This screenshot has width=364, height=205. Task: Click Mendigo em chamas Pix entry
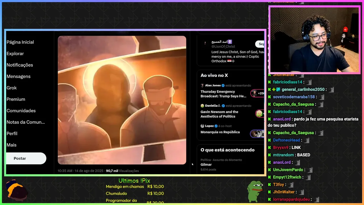point(135,186)
